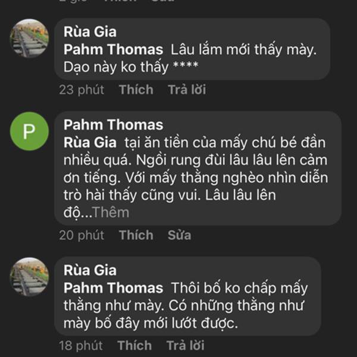The height and width of the screenshot is (357, 357).
Task: Reply to the comment posted 23 phút ago
Action: coord(186,90)
